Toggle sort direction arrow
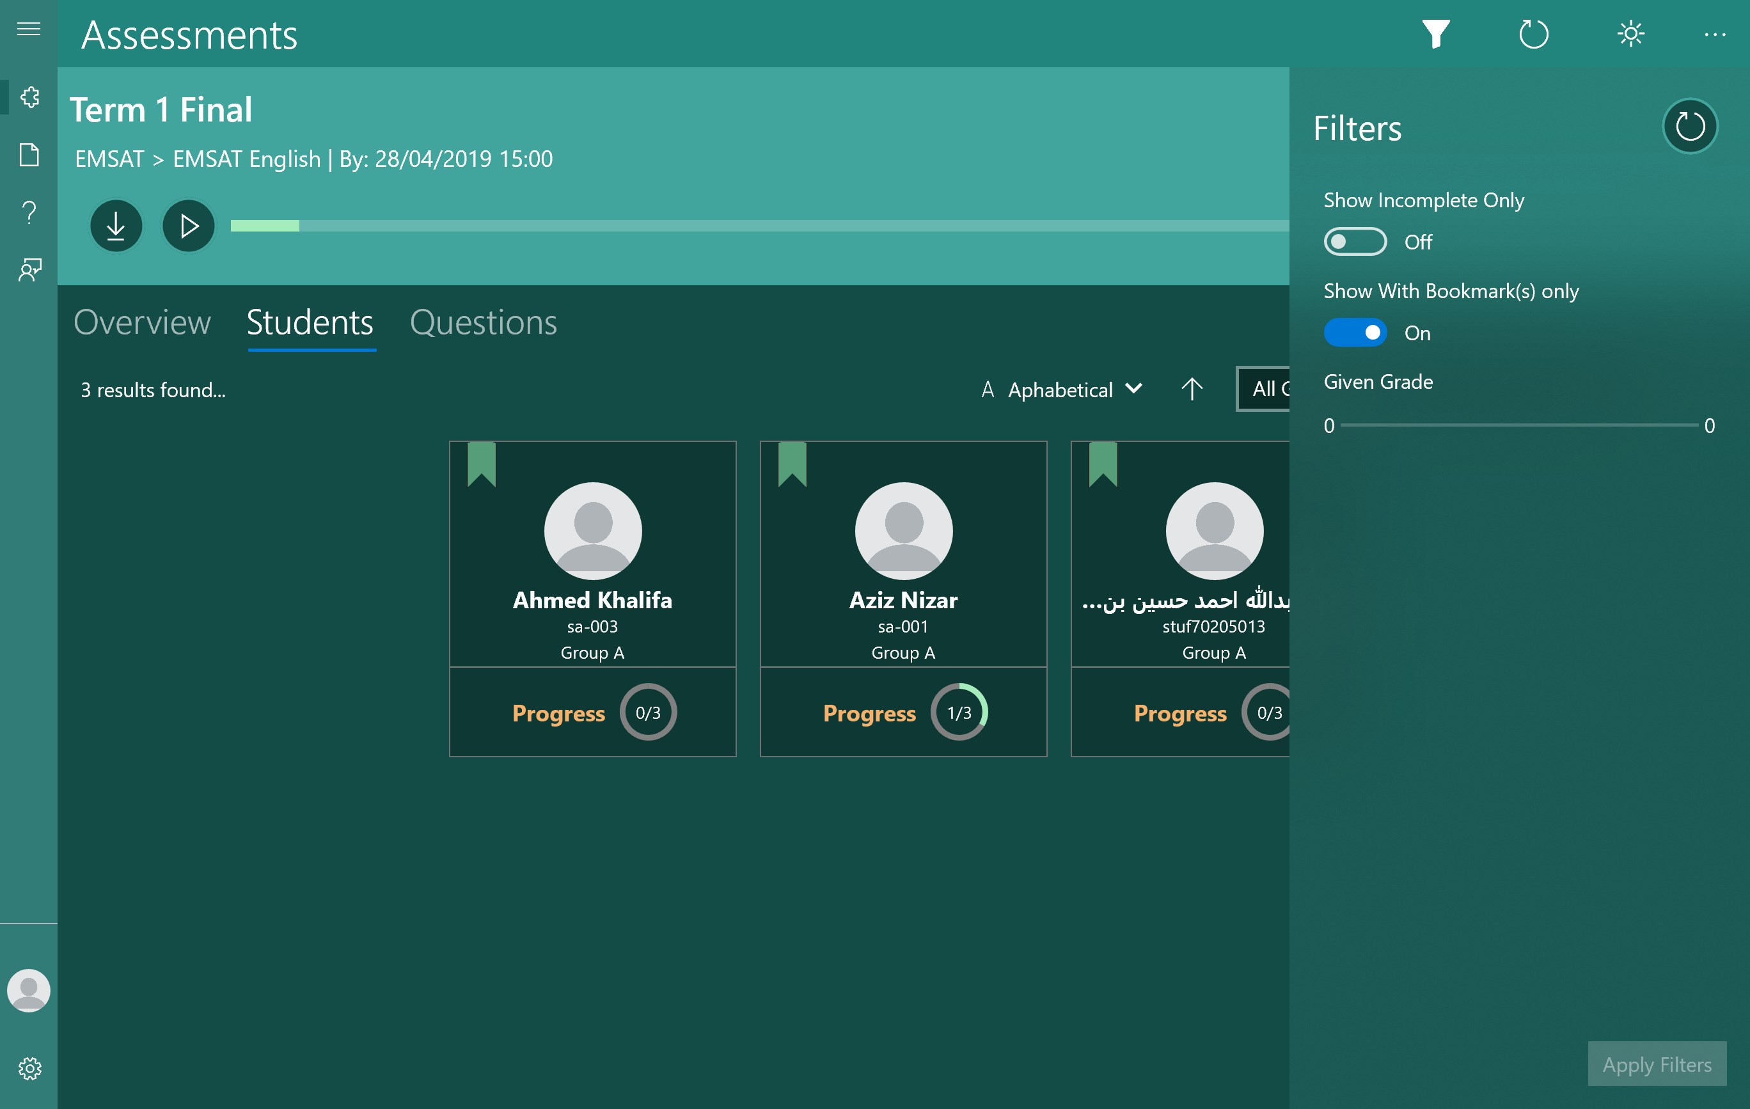This screenshot has height=1109, width=1750. click(1192, 389)
